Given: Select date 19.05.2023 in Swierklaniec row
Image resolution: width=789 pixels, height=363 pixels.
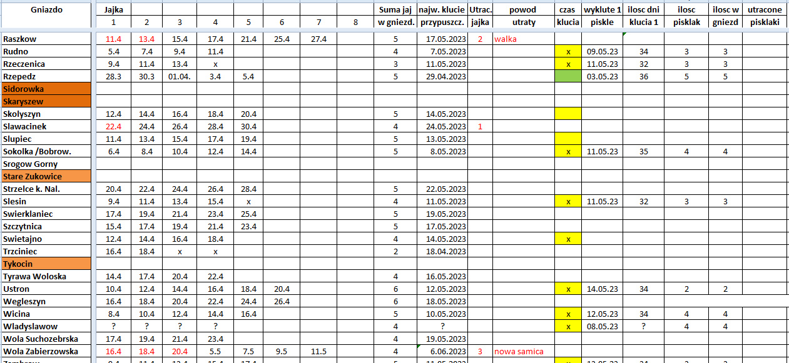Looking at the screenshot, I should point(441,214).
